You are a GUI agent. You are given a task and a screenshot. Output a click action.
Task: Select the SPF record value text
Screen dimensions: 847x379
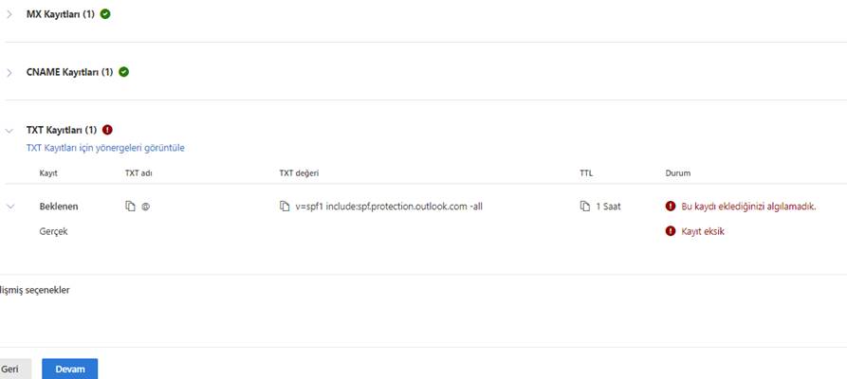[395, 206]
